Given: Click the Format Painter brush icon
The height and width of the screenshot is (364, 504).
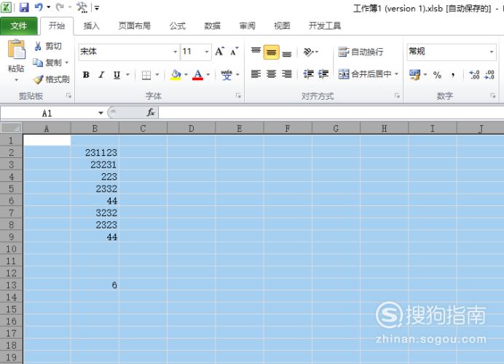Looking at the screenshot, I should [x=38, y=79].
